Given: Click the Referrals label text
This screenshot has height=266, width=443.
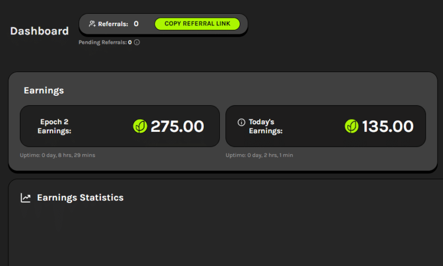Looking at the screenshot, I should pos(113,24).
